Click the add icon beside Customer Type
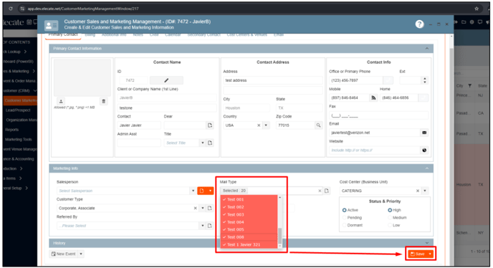 pos(210,208)
